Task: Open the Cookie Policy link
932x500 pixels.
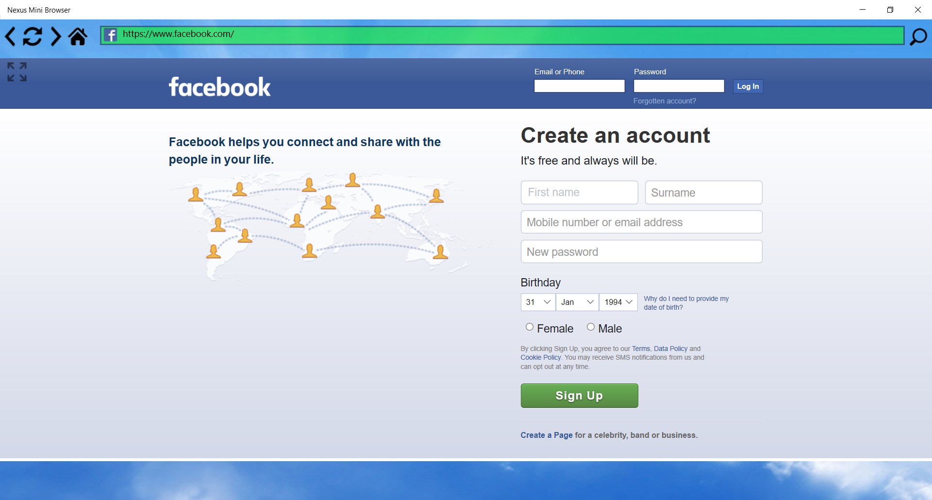Action: point(541,357)
